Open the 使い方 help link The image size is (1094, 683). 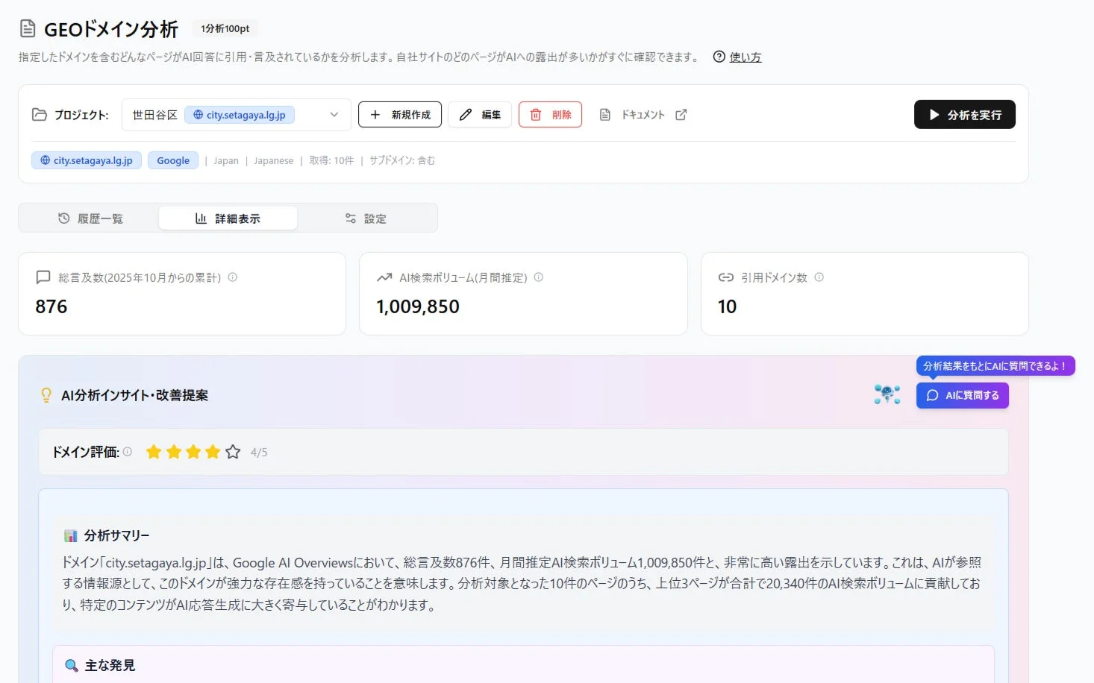(x=747, y=56)
